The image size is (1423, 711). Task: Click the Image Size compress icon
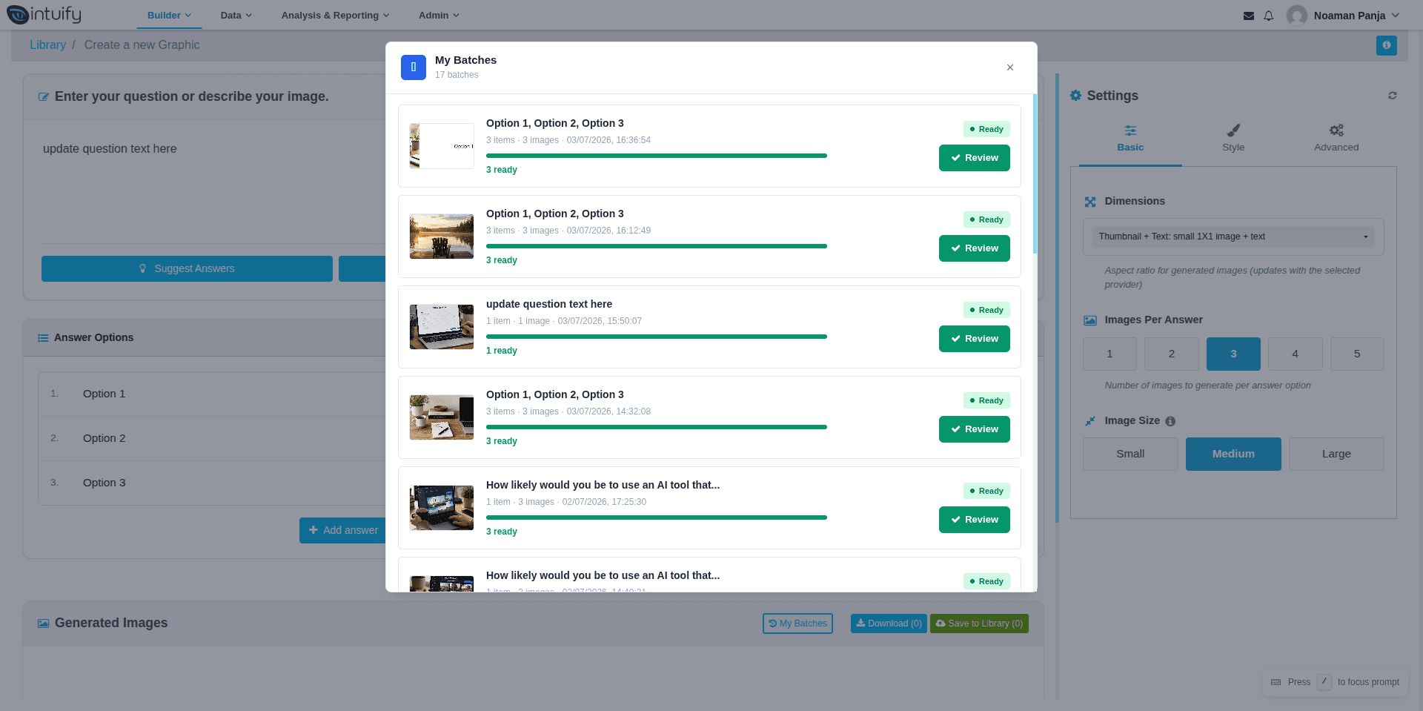coord(1090,421)
